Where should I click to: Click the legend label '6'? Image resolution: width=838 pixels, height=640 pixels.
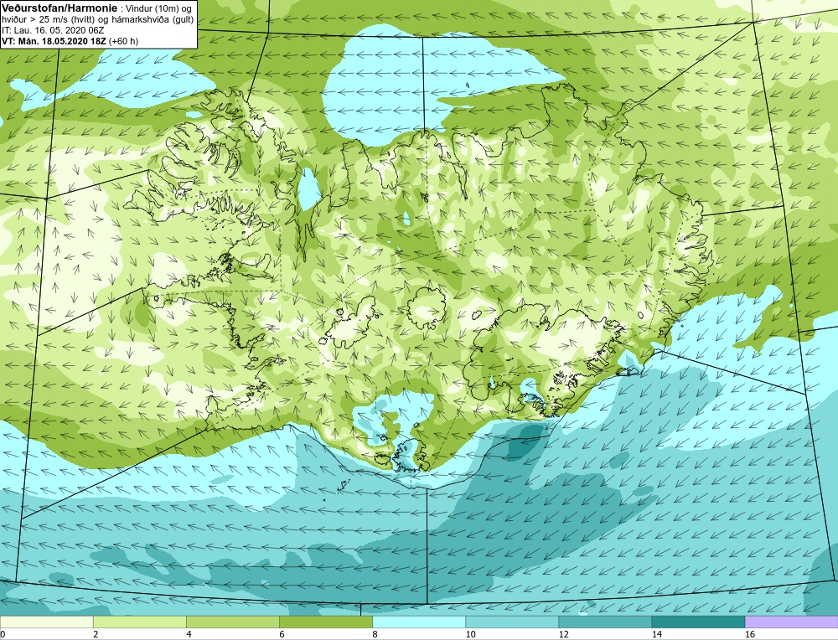point(282,634)
